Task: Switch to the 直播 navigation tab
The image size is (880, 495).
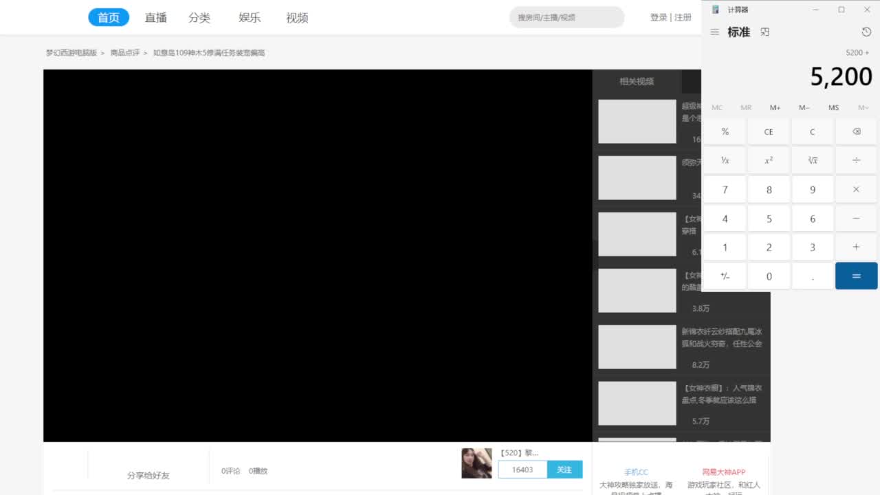Action: 155,17
